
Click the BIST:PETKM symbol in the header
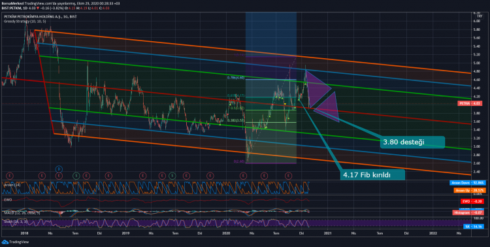[11, 8]
